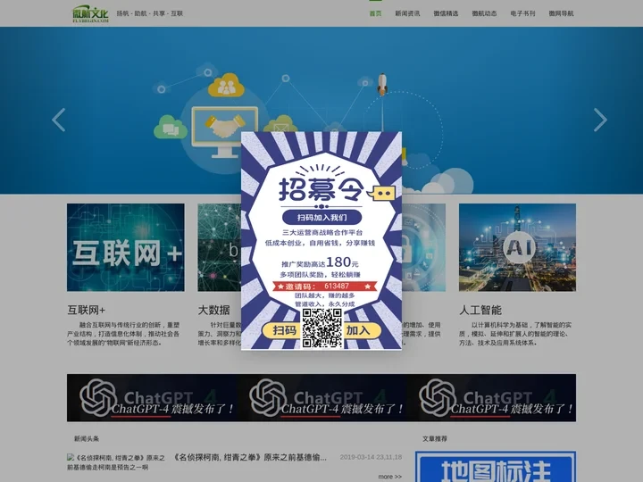Viewport: 643px width, 482px height.
Task: Open the 互联网+ thumbnail image
Action: [126, 247]
